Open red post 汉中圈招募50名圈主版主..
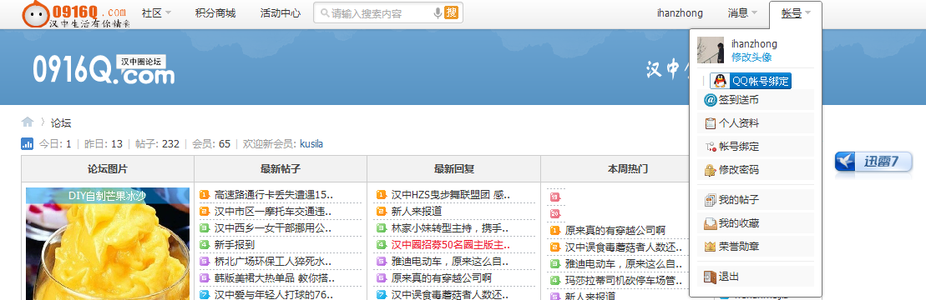This screenshot has height=300, width=926. [x=451, y=244]
